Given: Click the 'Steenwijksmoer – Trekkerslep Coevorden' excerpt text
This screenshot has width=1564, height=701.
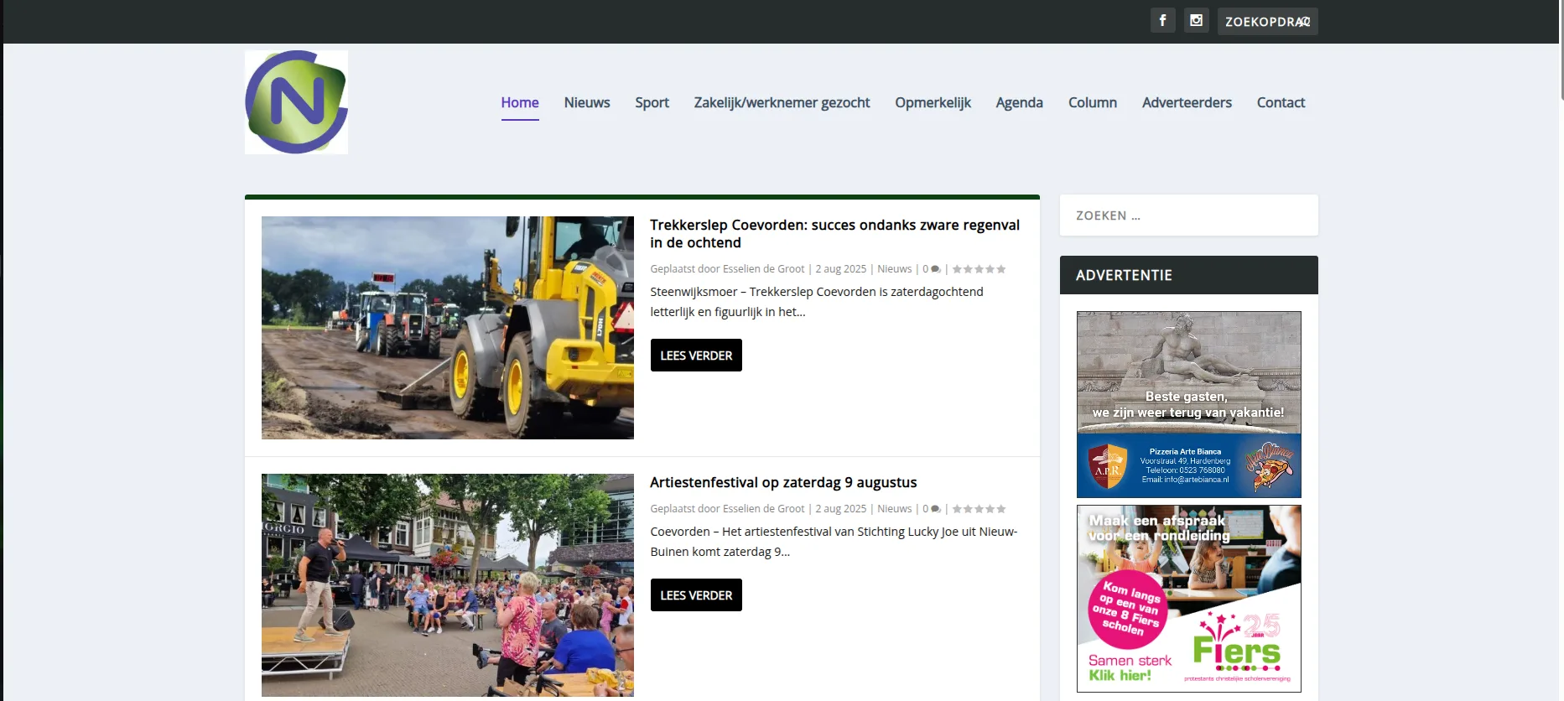Looking at the screenshot, I should click(816, 302).
